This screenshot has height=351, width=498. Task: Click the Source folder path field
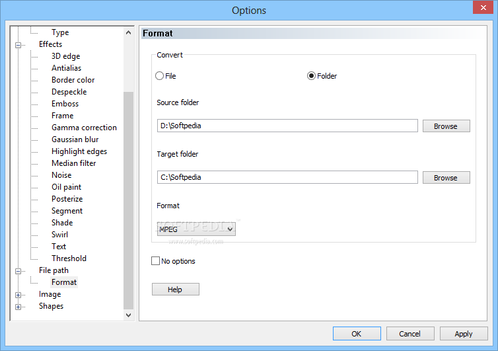287,126
